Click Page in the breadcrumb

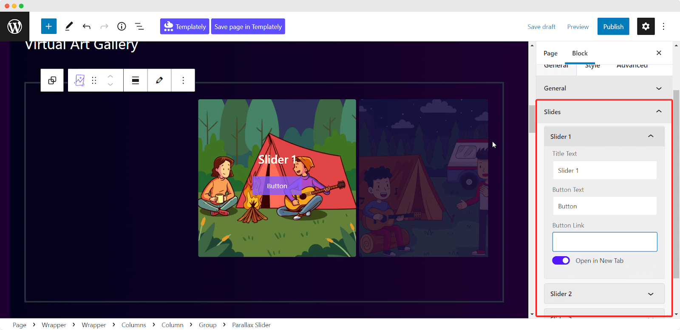(20, 325)
